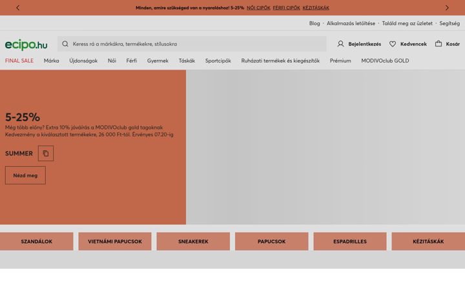Advance the promo banner with the right arrow
The width and height of the screenshot is (465, 290).
click(x=447, y=8)
